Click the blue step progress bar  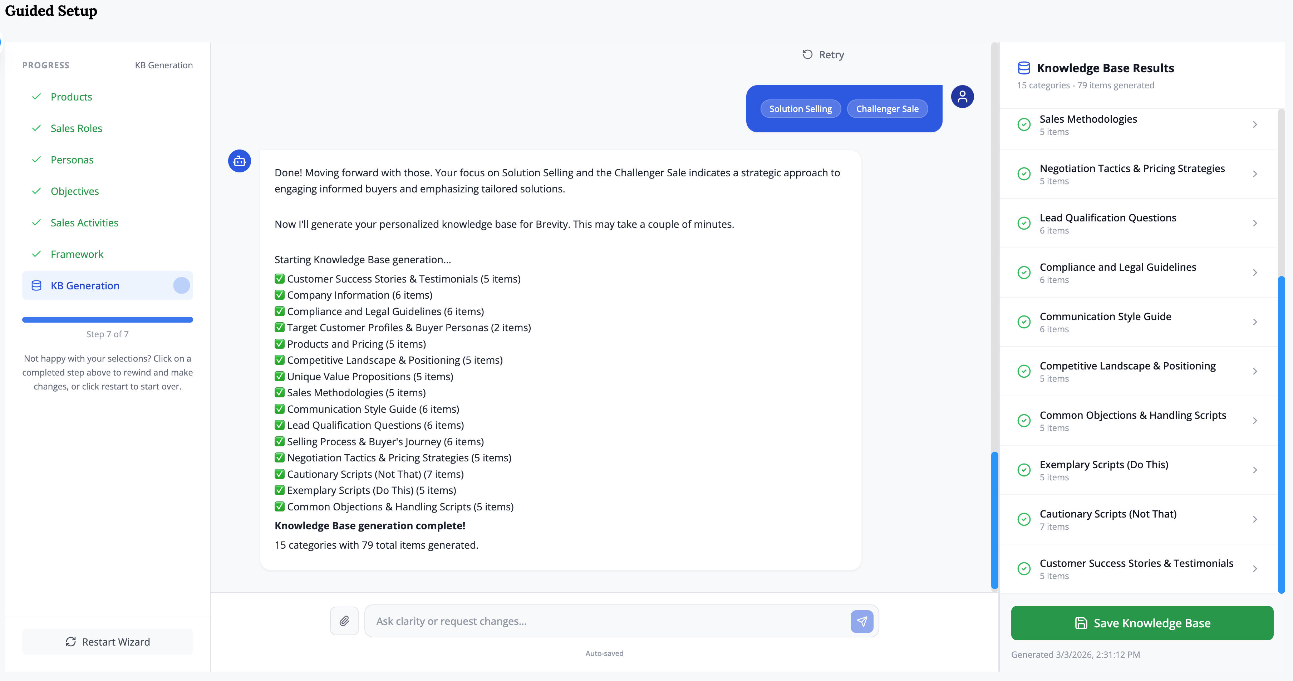click(x=107, y=319)
